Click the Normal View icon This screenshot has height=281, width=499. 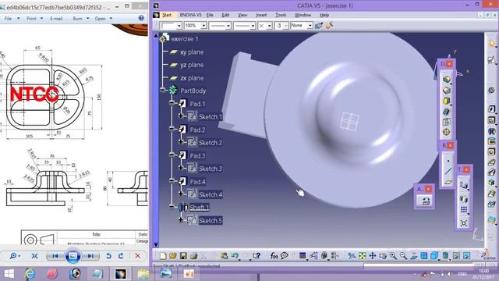413,256
